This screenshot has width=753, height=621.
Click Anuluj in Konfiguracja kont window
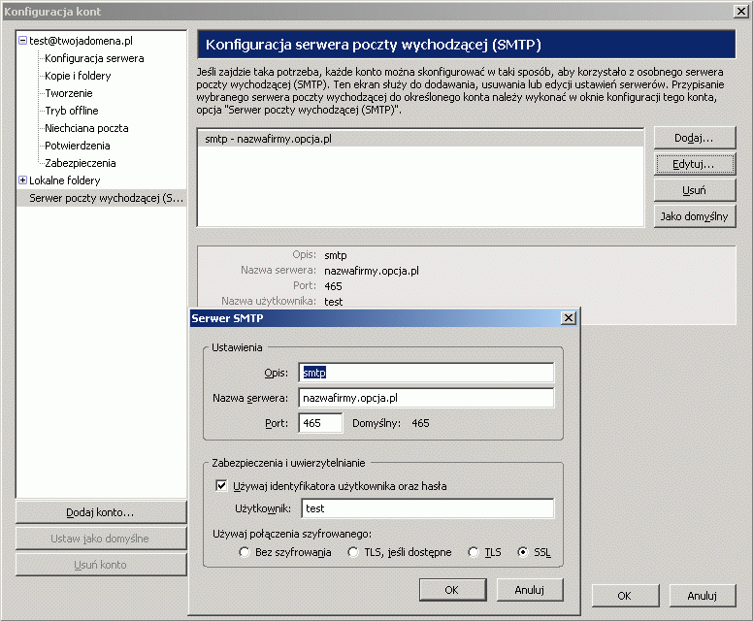click(703, 596)
